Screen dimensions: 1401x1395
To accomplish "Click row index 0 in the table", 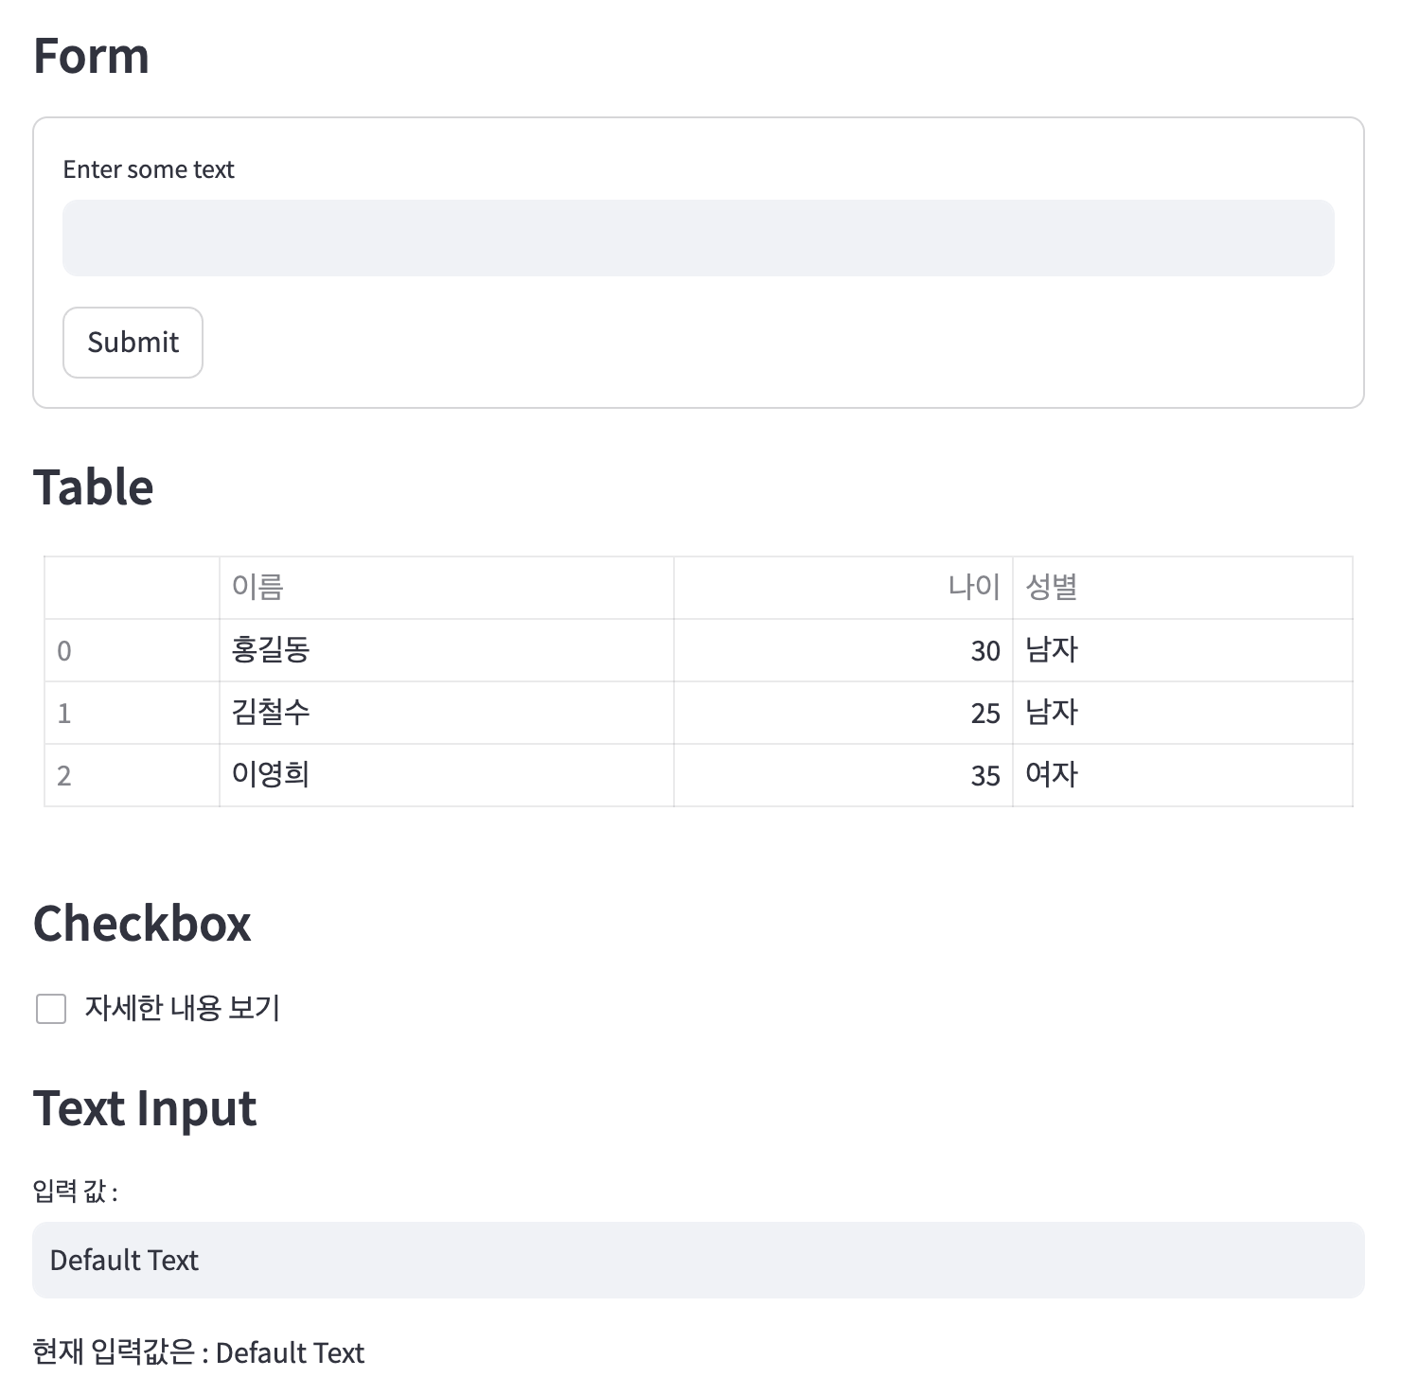I will point(133,650).
